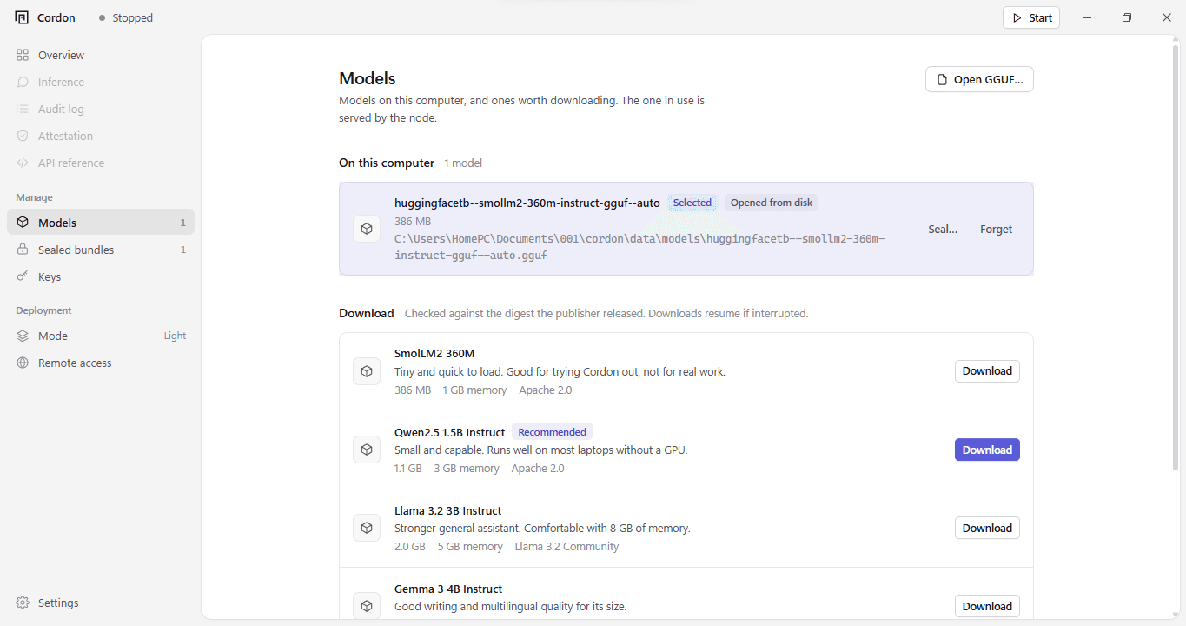This screenshot has width=1186, height=626.
Task: Click the 1 model count label
Action: point(463,163)
